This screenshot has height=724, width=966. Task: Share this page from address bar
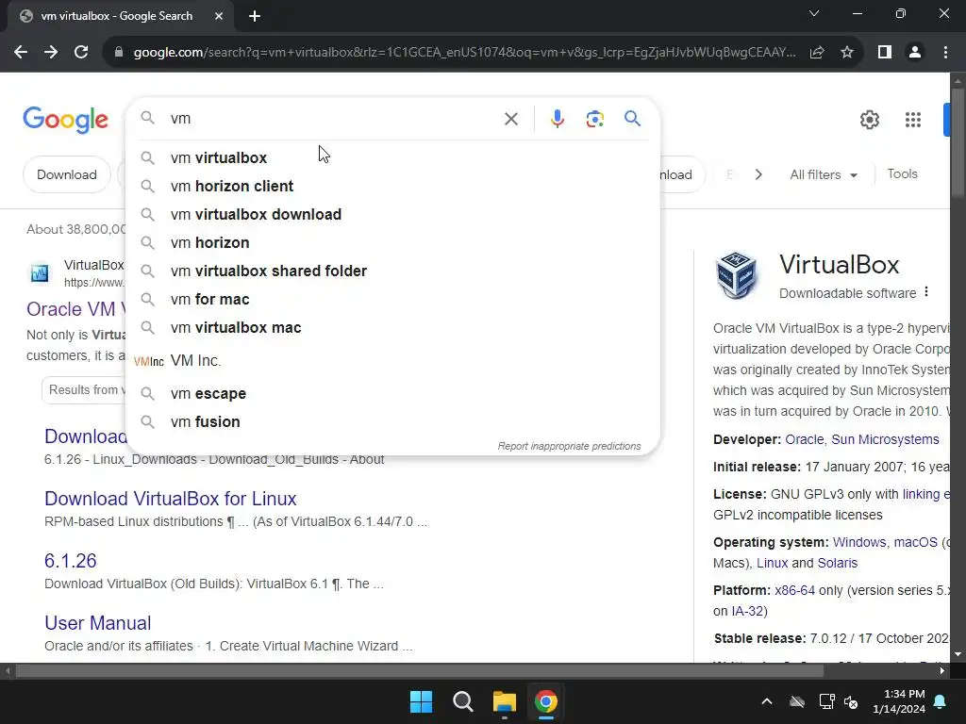pos(817,53)
